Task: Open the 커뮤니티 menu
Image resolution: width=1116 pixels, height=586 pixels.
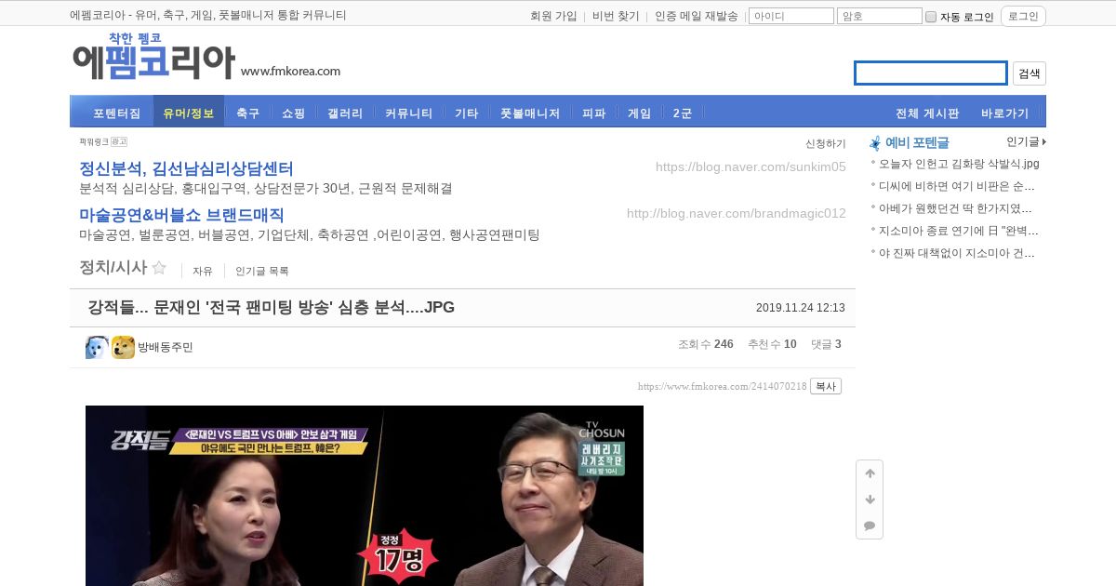Action: pyautogui.click(x=408, y=113)
